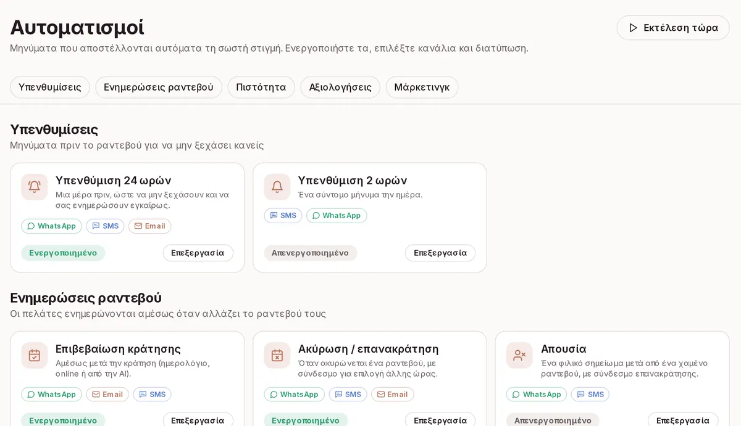Toggle Ενεργοποιημένο status of Επιβεβαίωση κράτησης
The height and width of the screenshot is (426, 741).
[x=63, y=420]
